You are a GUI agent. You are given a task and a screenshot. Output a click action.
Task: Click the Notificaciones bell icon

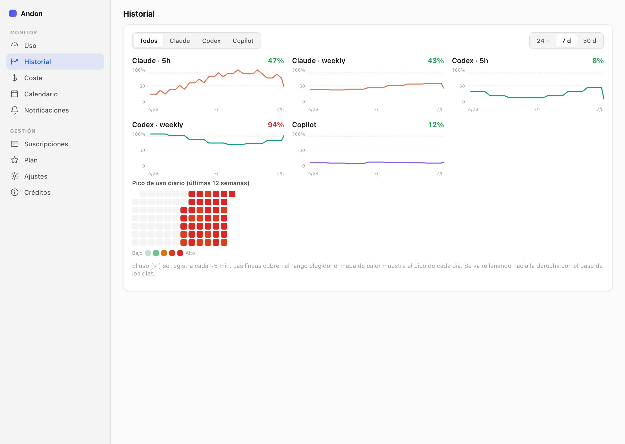(14, 110)
